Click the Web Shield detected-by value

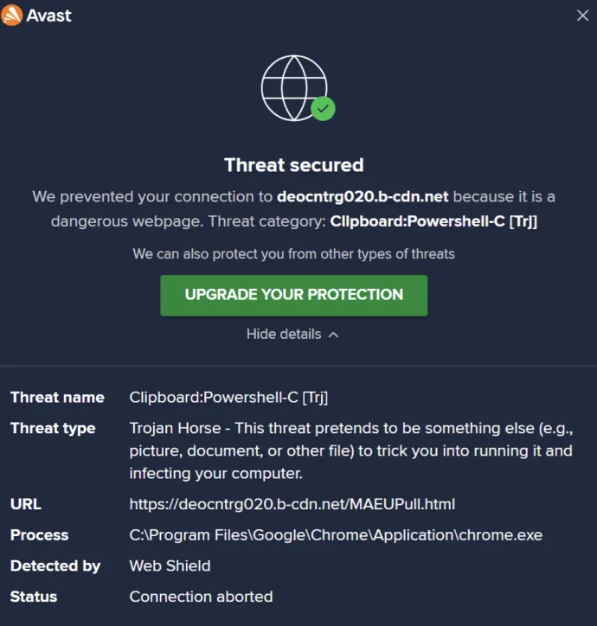[170, 565]
